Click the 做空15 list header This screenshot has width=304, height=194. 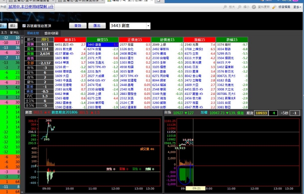pyautogui.click(x=102, y=40)
